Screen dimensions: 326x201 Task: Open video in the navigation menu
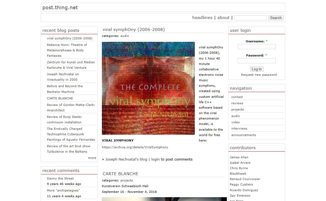pos(236,122)
